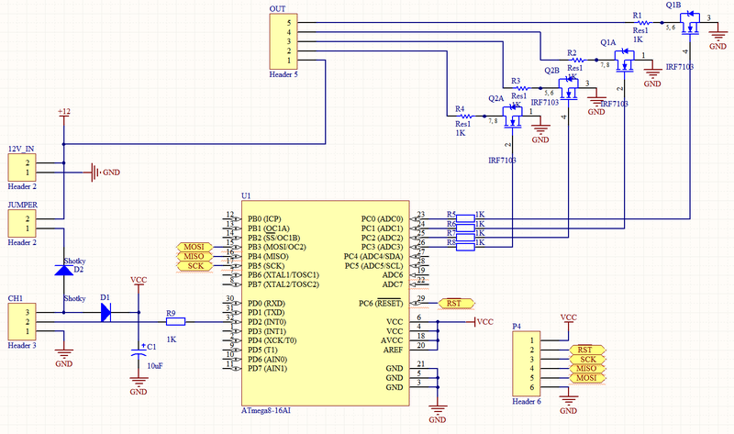The width and height of the screenshot is (734, 434).
Task: Click the Q1B MOSFET symbol
Action: (x=690, y=24)
